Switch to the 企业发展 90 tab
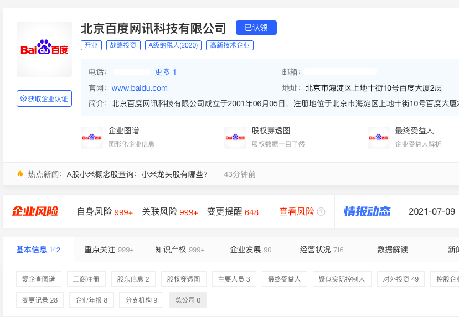459x317 pixels. [x=251, y=250]
